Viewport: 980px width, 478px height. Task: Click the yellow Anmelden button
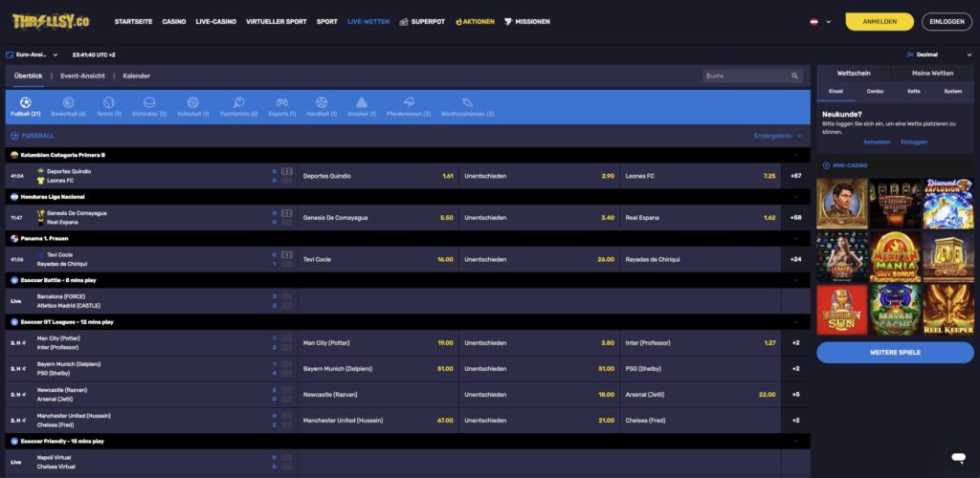tap(880, 22)
